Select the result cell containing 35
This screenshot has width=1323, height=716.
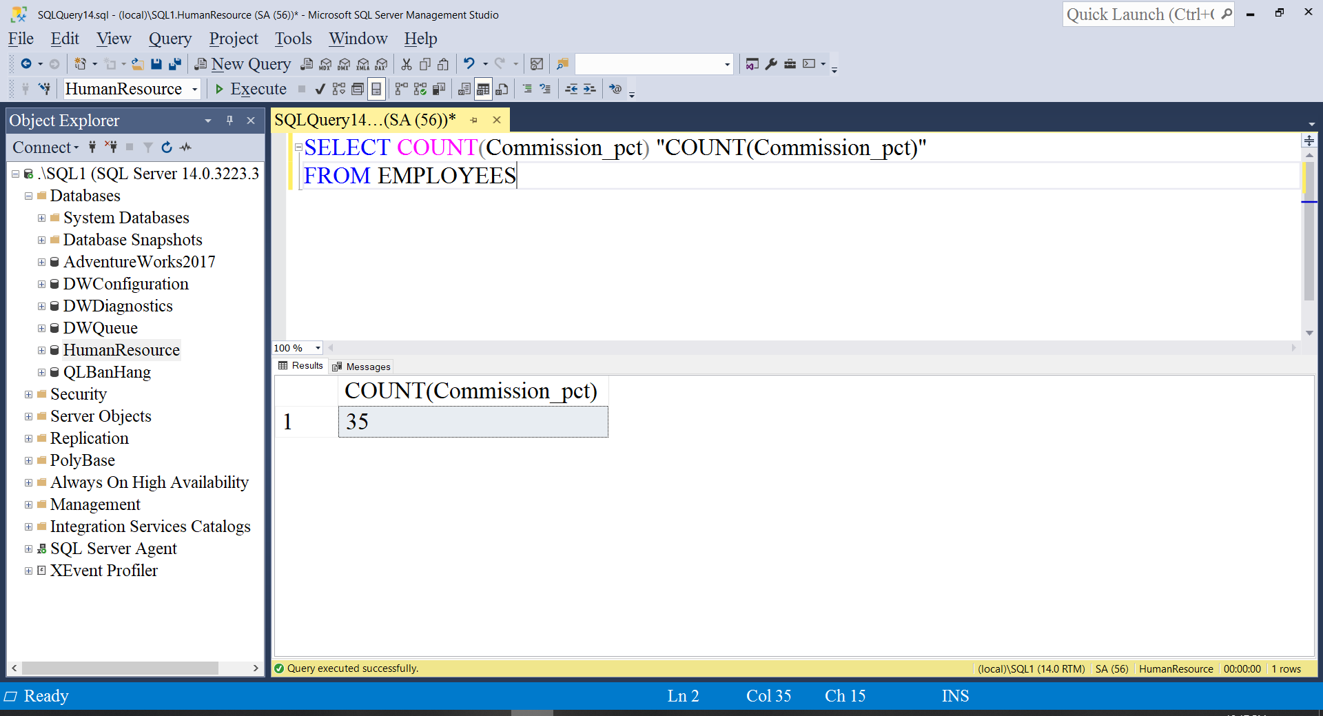tap(473, 422)
